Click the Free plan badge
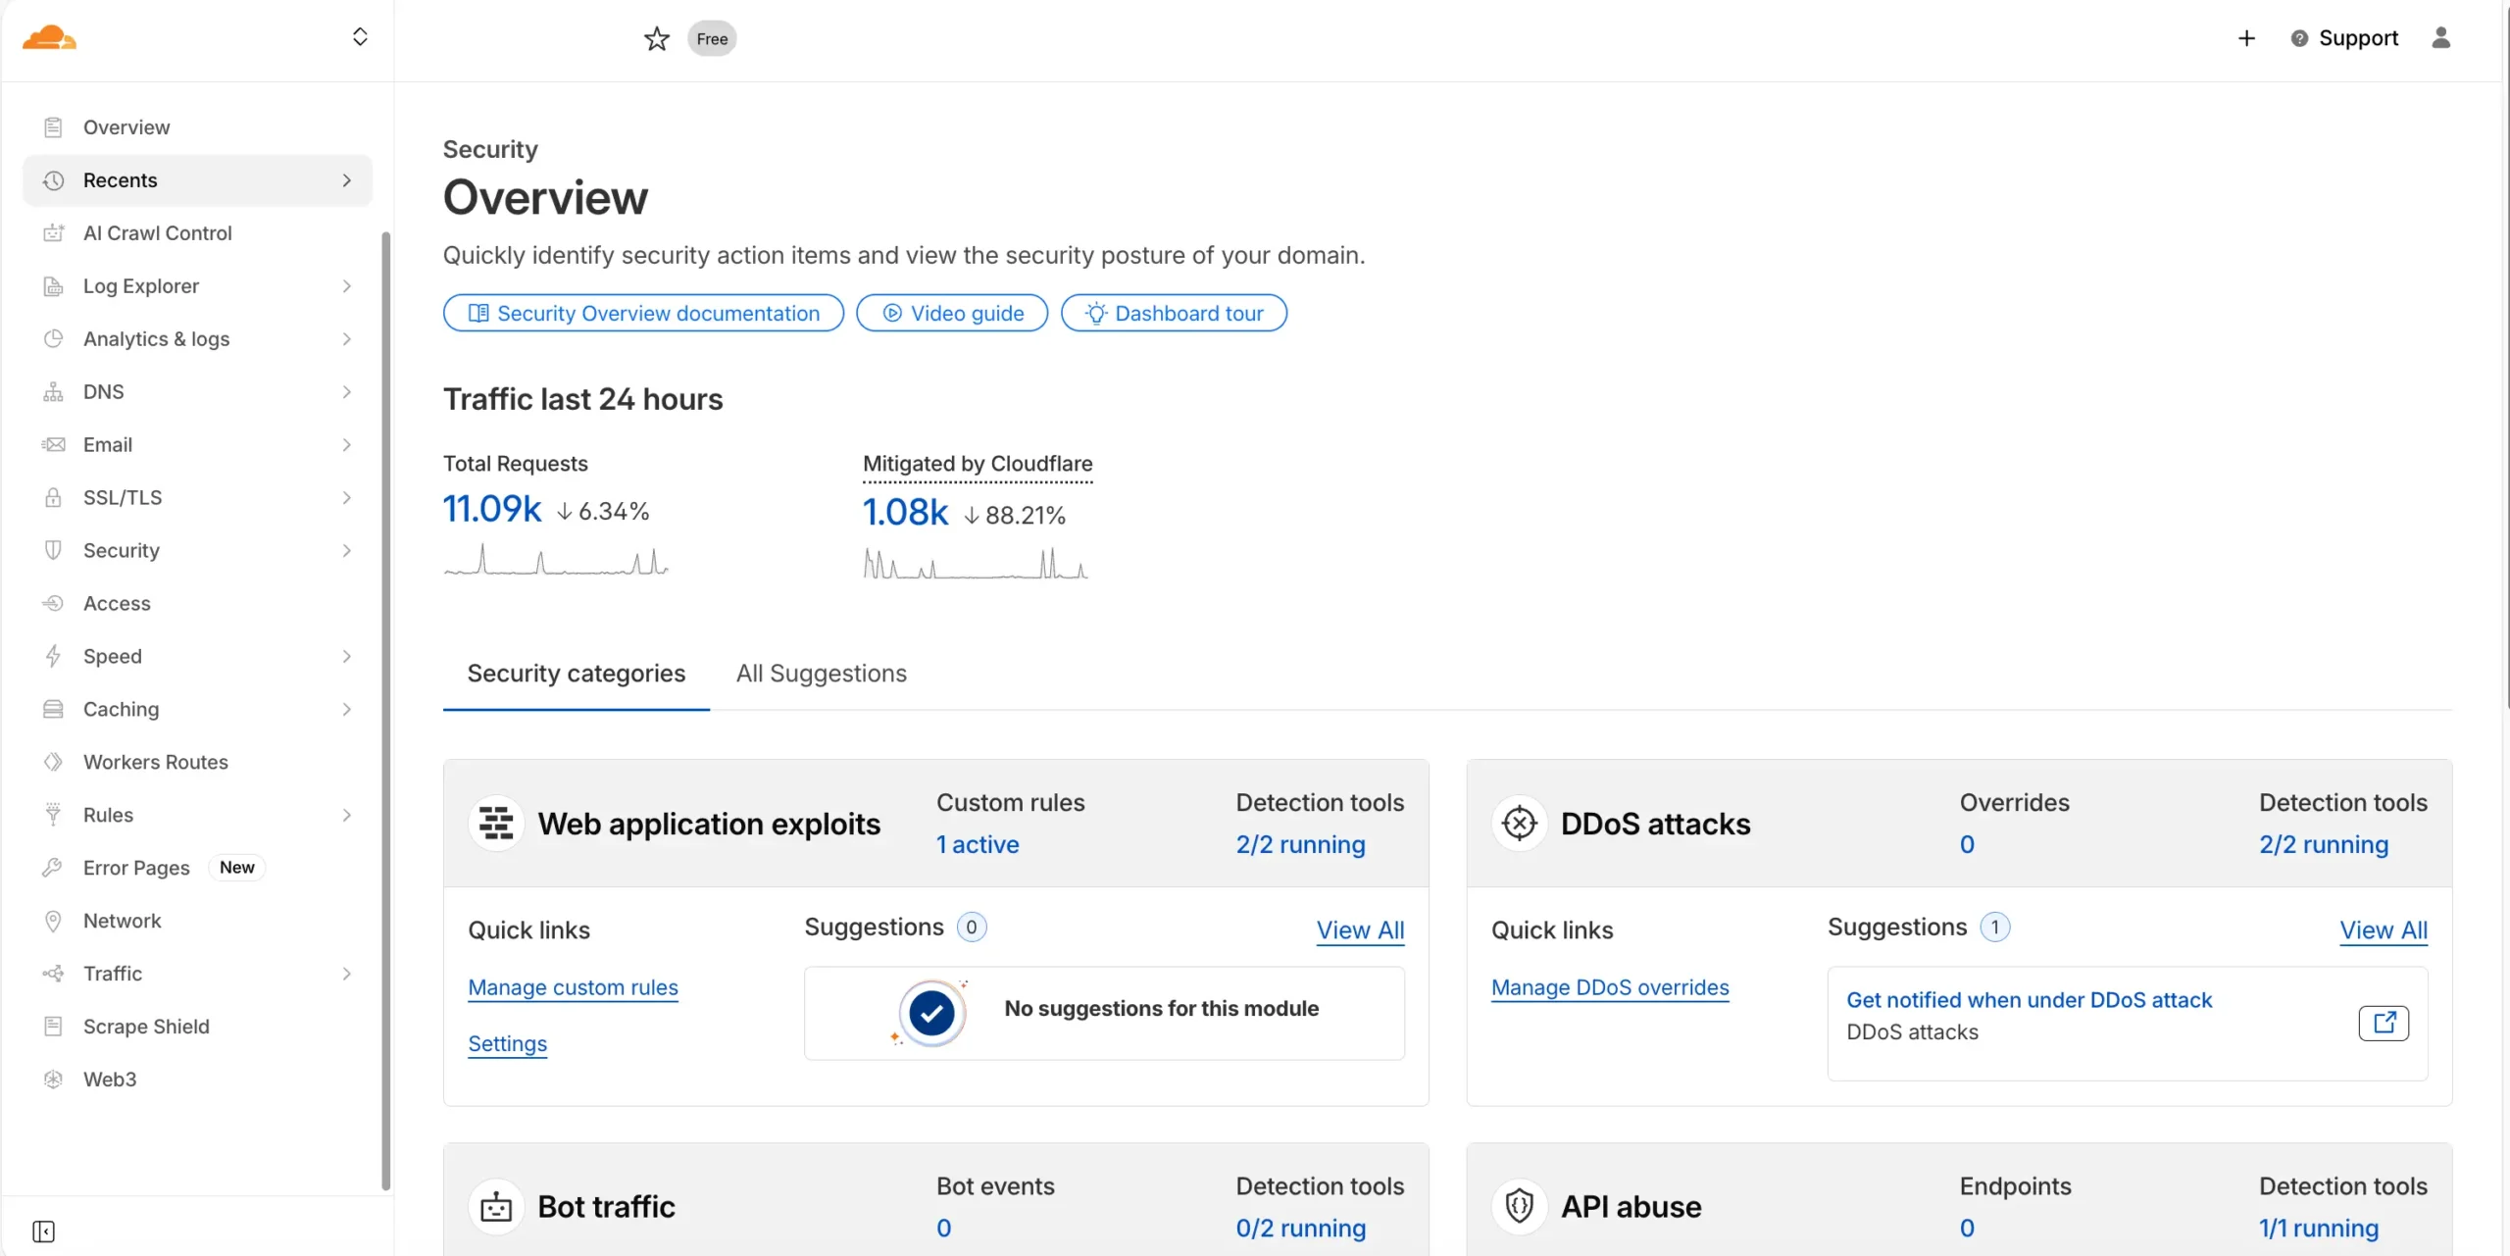 [x=712, y=38]
